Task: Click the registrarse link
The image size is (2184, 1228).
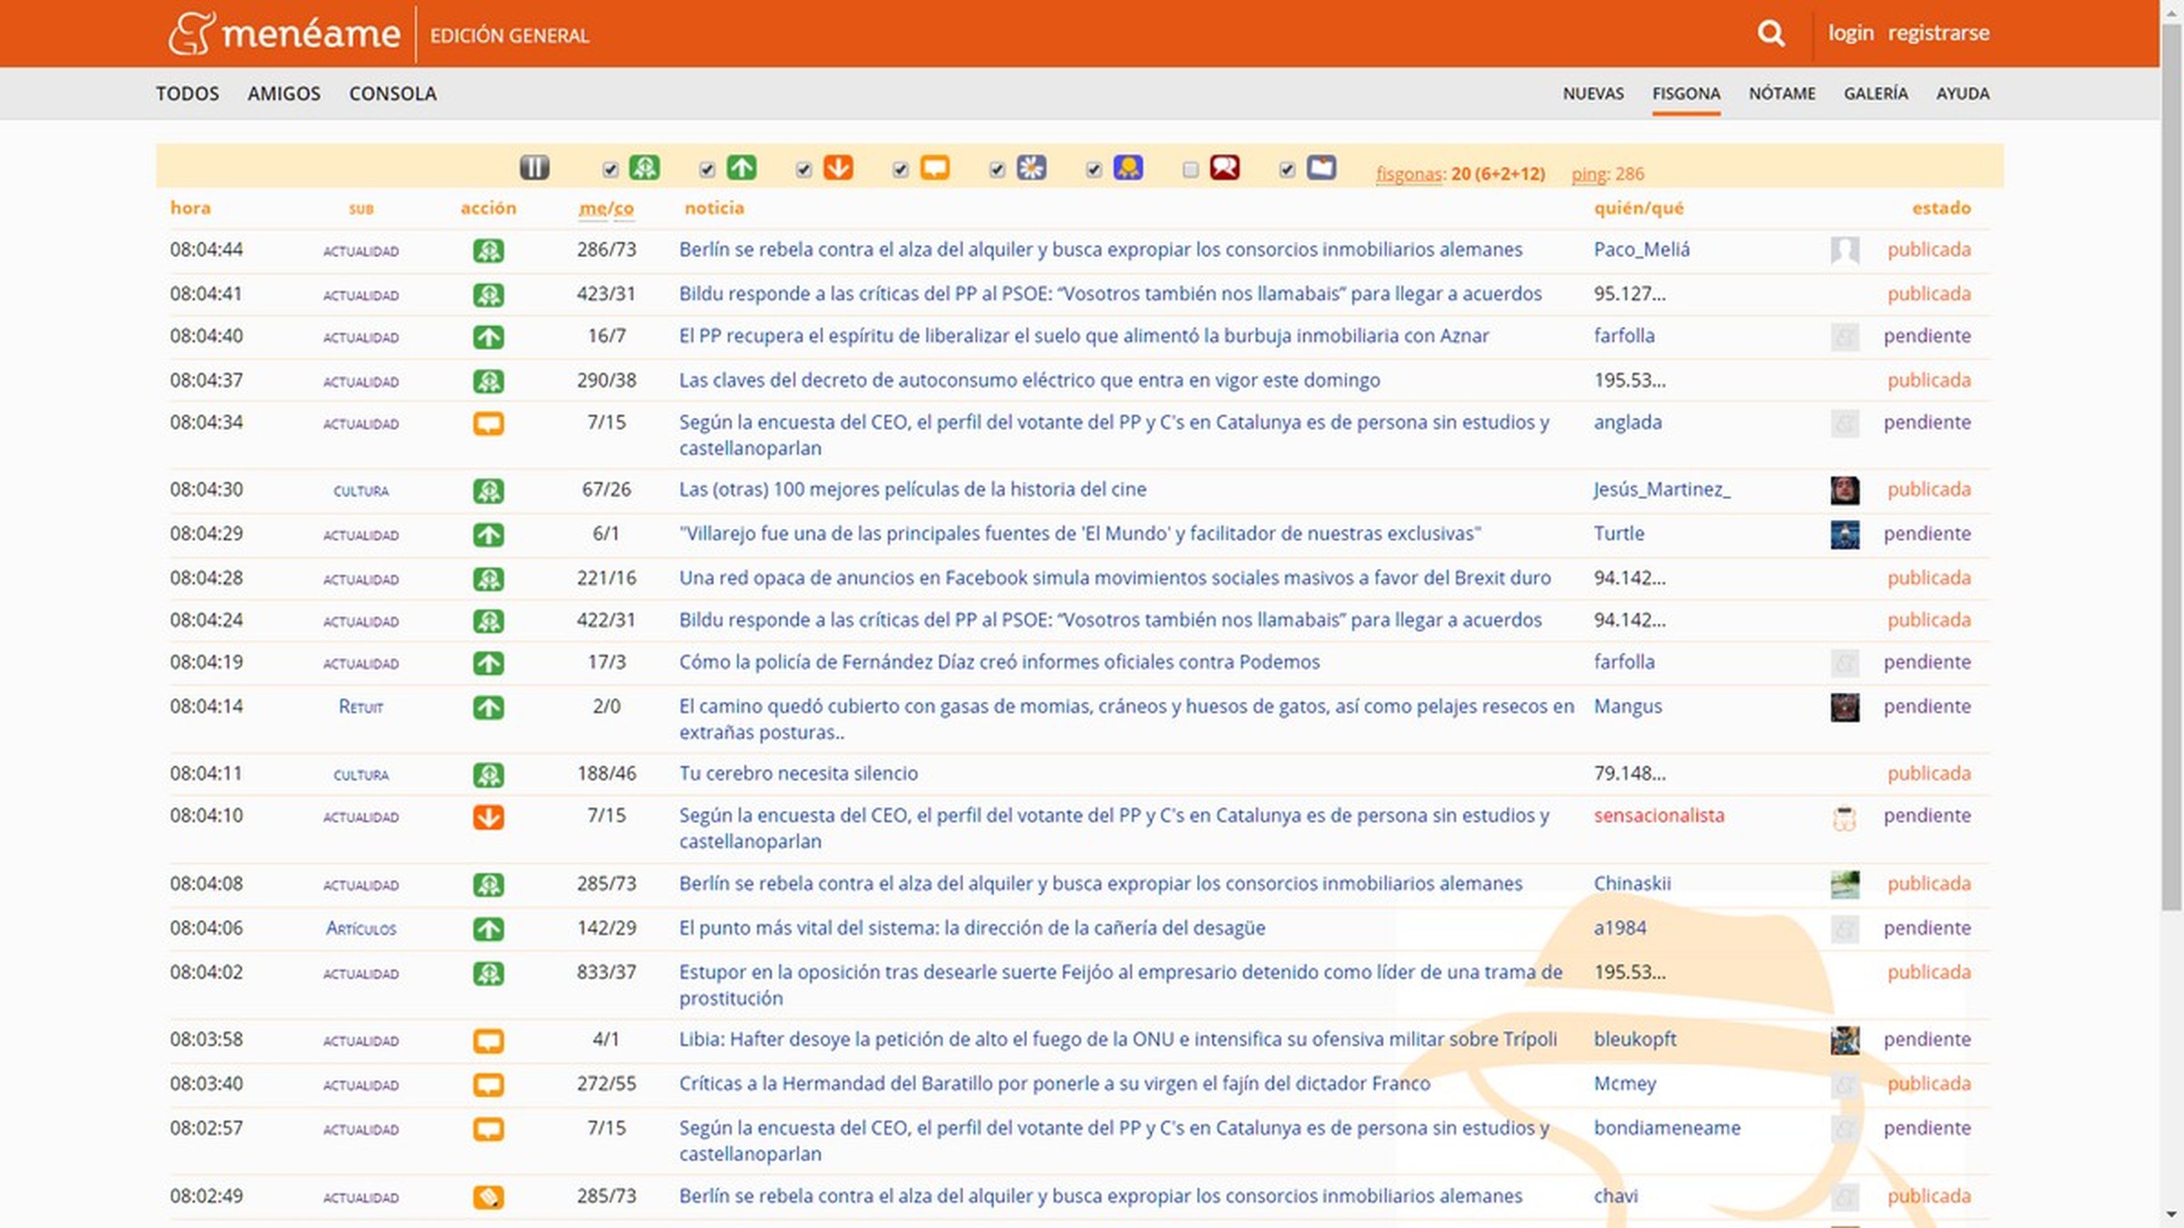Action: pos(1938,33)
